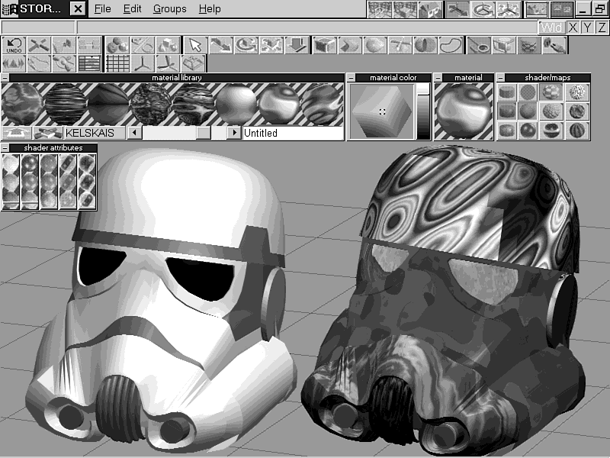Screen dimensions: 610x458
Task: Select the Object pointer arrow tool
Action: (195, 45)
